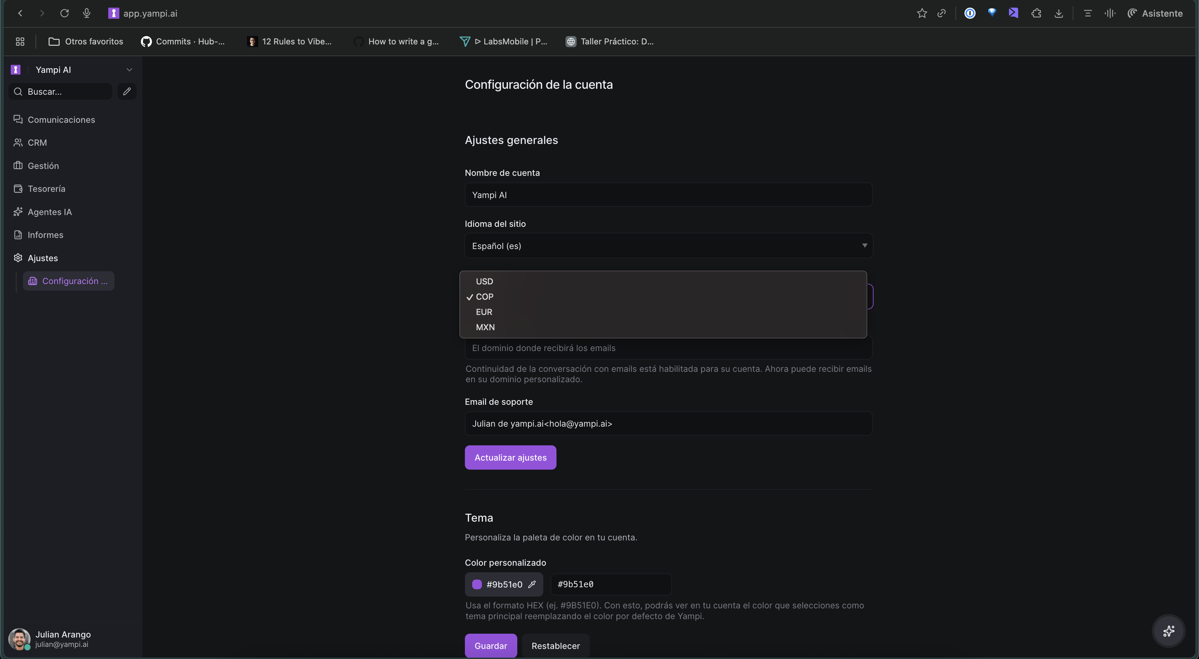Click the color eyedropper icon
The width and height of the screenshot is (1199, 659).
pos(532,584)
